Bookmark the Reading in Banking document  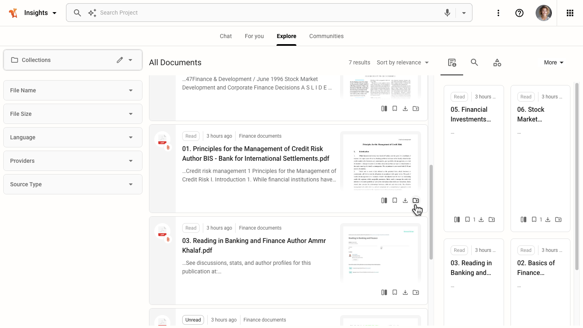395,292
